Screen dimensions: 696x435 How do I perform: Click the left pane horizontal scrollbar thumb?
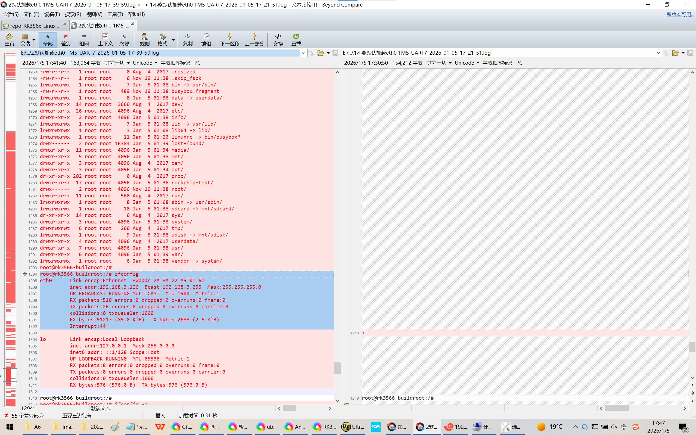pos(289,408)
